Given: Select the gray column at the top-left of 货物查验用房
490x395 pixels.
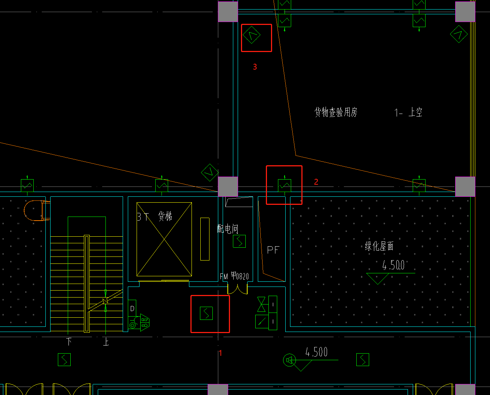Looking at the screenshot, I should pyautogui.click(x=228, y=12).
